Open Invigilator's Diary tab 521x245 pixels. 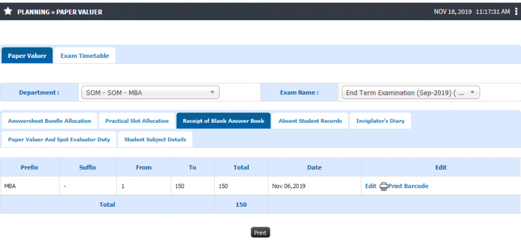point(380,120)
